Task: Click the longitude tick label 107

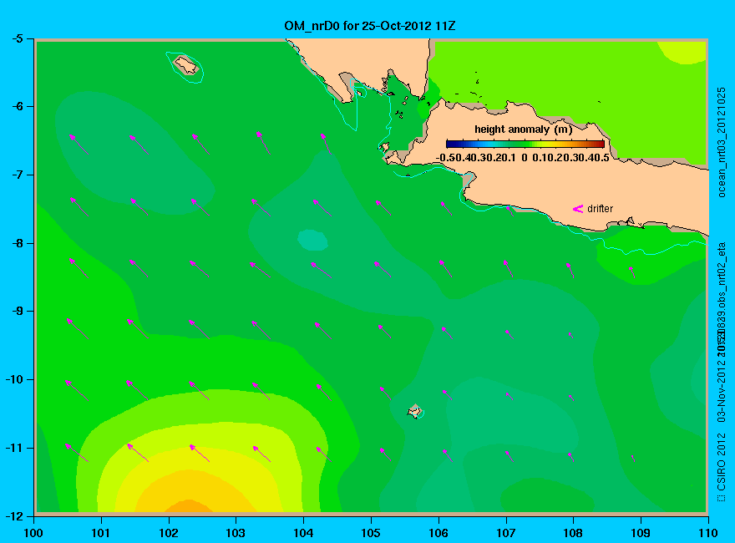Action: pyautogui.click(x=506, y=533)
